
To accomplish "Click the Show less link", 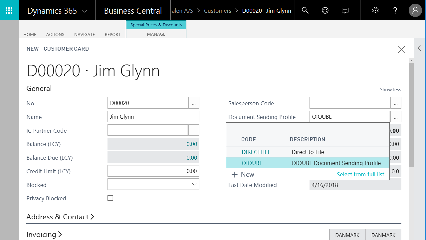I will (390, 89).
